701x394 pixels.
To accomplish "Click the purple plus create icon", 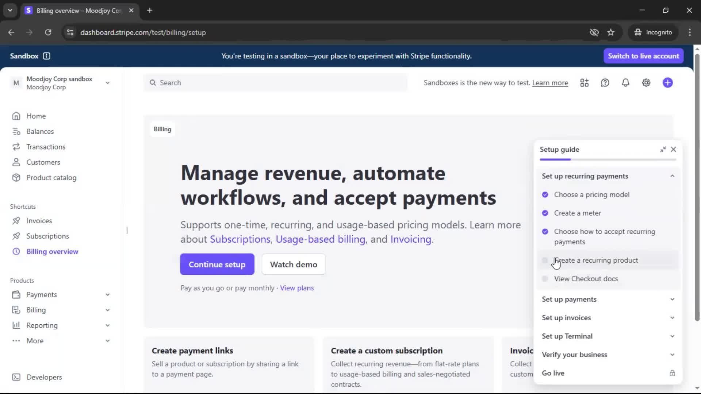I will tap(667, 83).
